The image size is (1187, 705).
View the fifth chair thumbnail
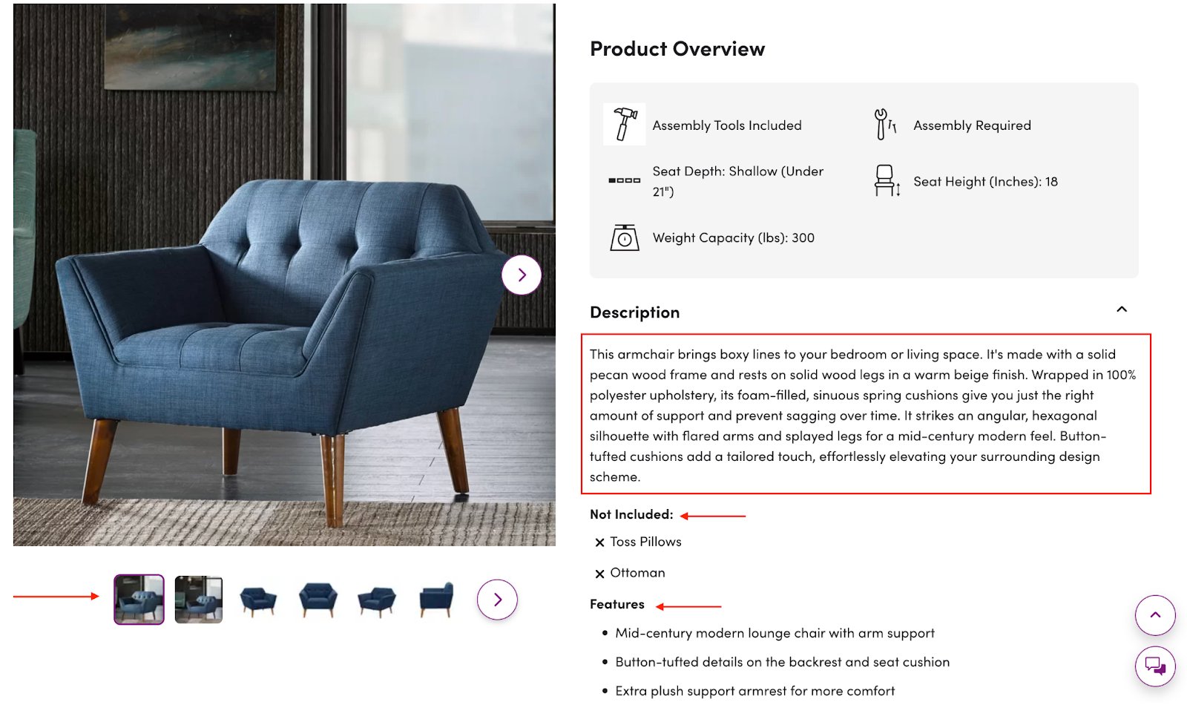coord(377,600)
